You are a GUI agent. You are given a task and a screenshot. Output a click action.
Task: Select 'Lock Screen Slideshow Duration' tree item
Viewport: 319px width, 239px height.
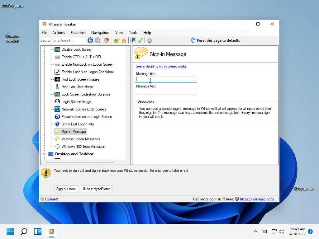tap(86, 94)
